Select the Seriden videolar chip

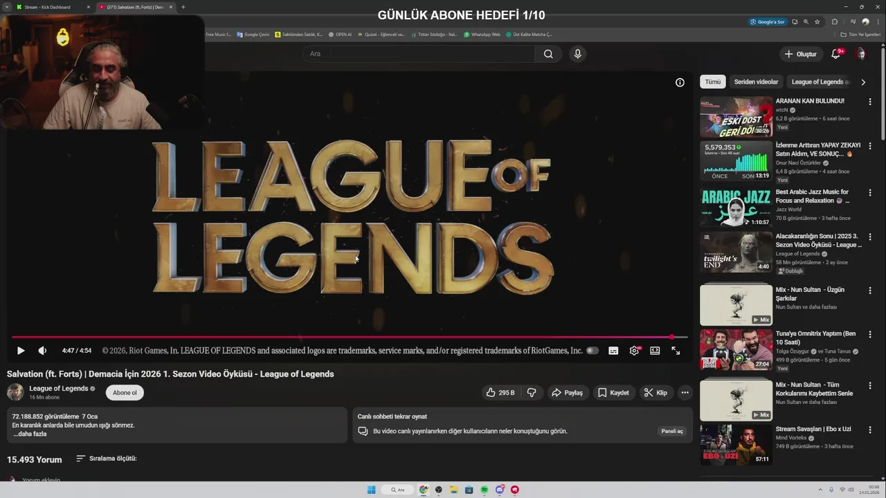(756, 82)
